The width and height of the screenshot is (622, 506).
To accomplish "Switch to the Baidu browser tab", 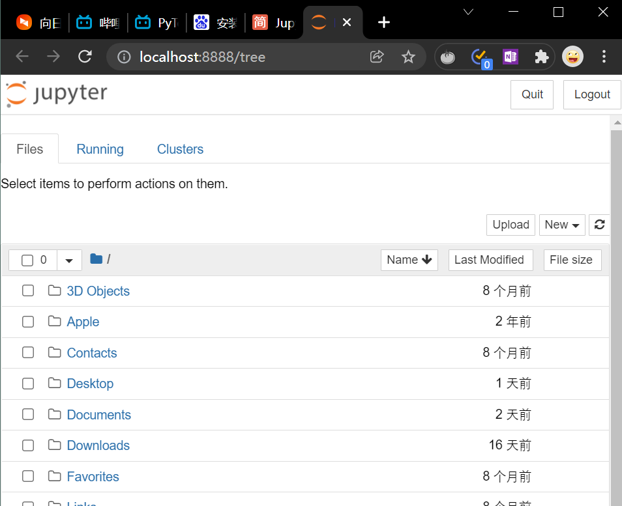I will (x=216, y=23).
